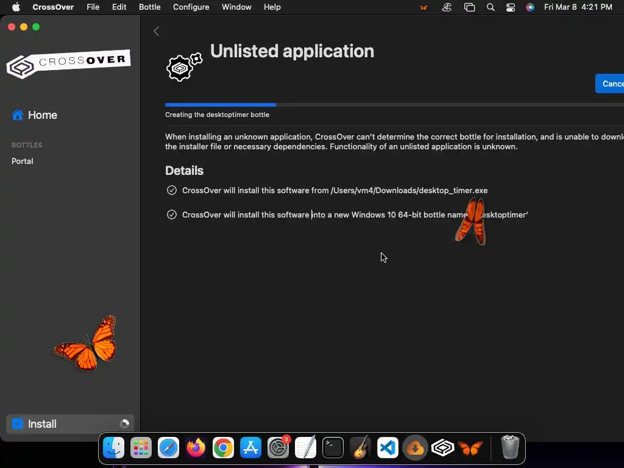Open Visual Studio Code from the dock
Image resolution: width=624 pixels, height=468 pixels.
tap(388, 448)
